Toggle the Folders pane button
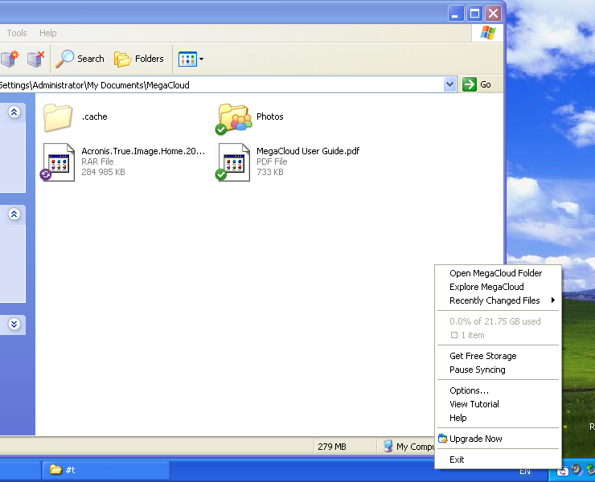Image resolution: width=595 pixels, height=482 pixels. pyautogui.click(x=139, y=59)
